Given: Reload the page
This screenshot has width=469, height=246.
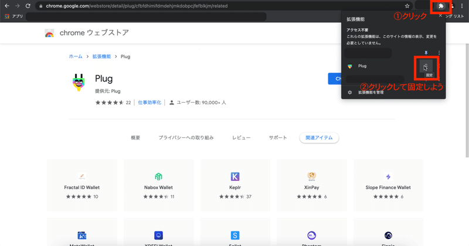Looking at the screenshot, I should click(28, 6).
